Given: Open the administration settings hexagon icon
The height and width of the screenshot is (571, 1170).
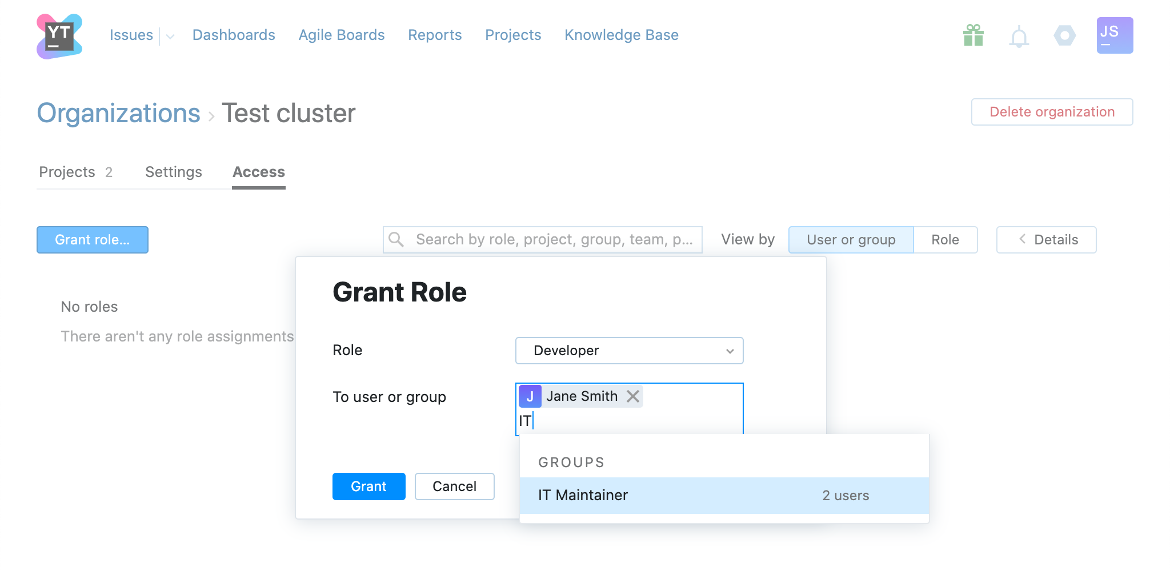Looking at the screenshot, I should pos(1064,35).
